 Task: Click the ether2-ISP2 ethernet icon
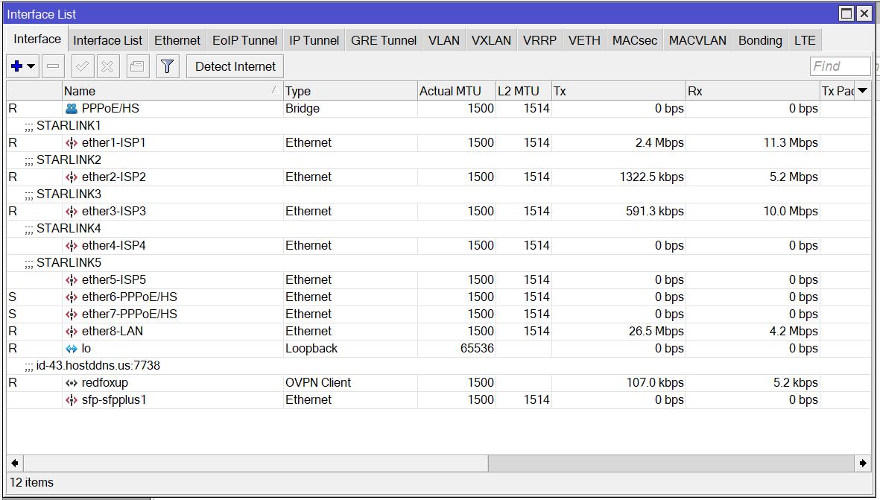(72, 177)
